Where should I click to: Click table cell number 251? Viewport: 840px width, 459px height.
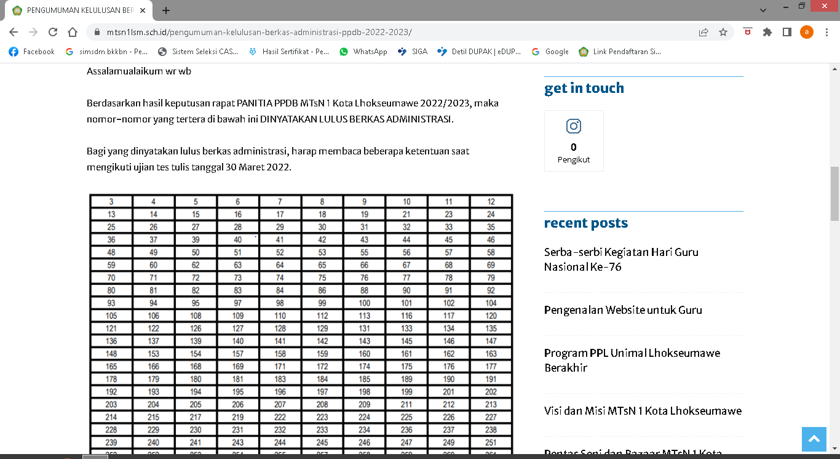click(x=491, y=442)
